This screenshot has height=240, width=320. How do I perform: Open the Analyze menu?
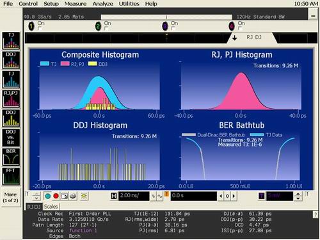(102, 4)
